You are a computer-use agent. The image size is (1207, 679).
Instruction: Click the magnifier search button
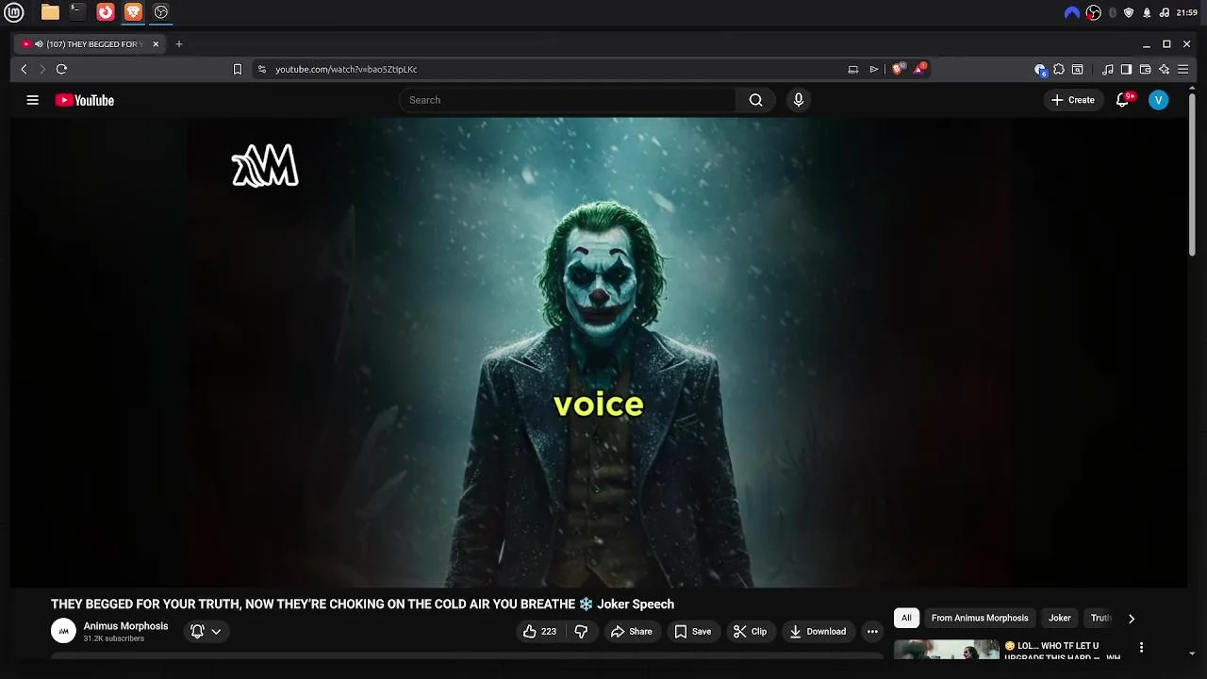(755, 100)
